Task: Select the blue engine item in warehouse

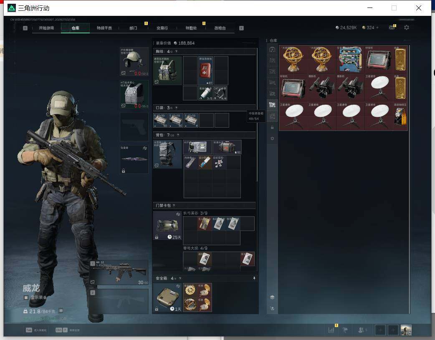Action: pyautogui.click(x=351, y=59)
